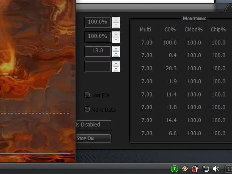Click the Chip% column header
This screenshot has width=232, height=174.
pos(218,30)
